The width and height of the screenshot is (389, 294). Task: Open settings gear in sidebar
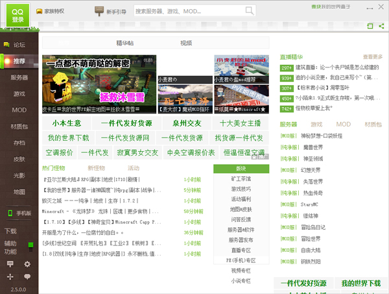coord(27,264)
